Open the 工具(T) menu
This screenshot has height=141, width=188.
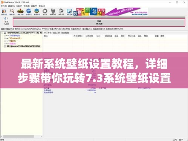(x=27, y=6)
